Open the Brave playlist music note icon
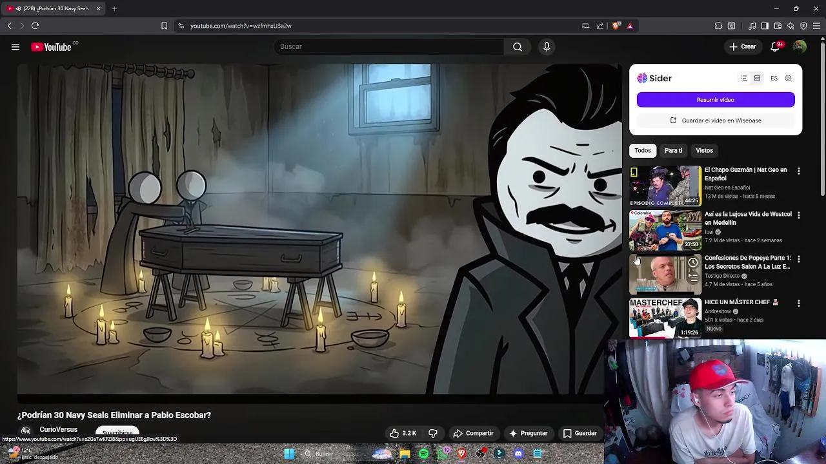The height and width of the screenshot is (464, 826). (752, 26)
